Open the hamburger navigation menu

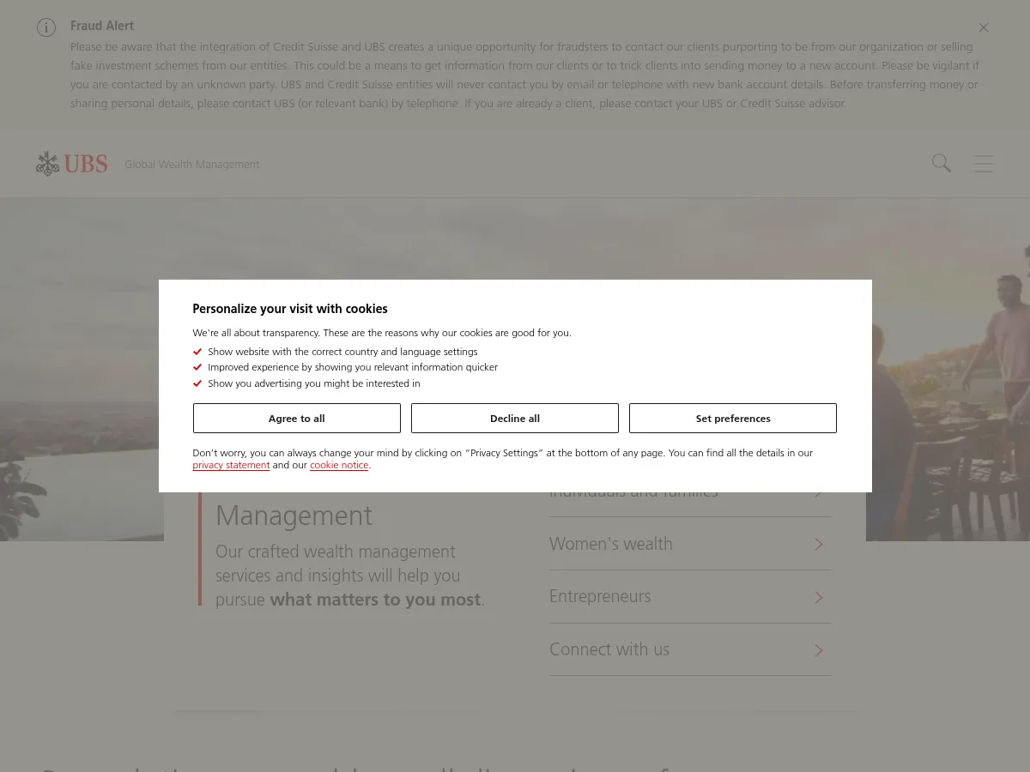click(x=983, y=163)
